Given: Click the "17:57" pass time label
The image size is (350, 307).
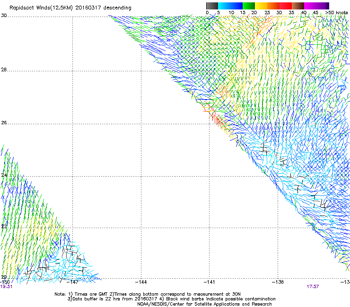Looking at the screenshot, I should click(313, 287).
